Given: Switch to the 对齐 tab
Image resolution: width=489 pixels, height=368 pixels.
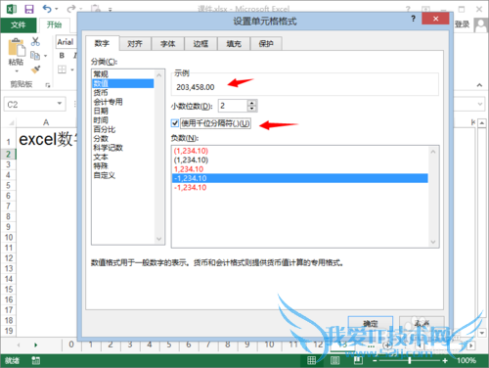Looking at the screenshot, I should (x=135, y=44).
